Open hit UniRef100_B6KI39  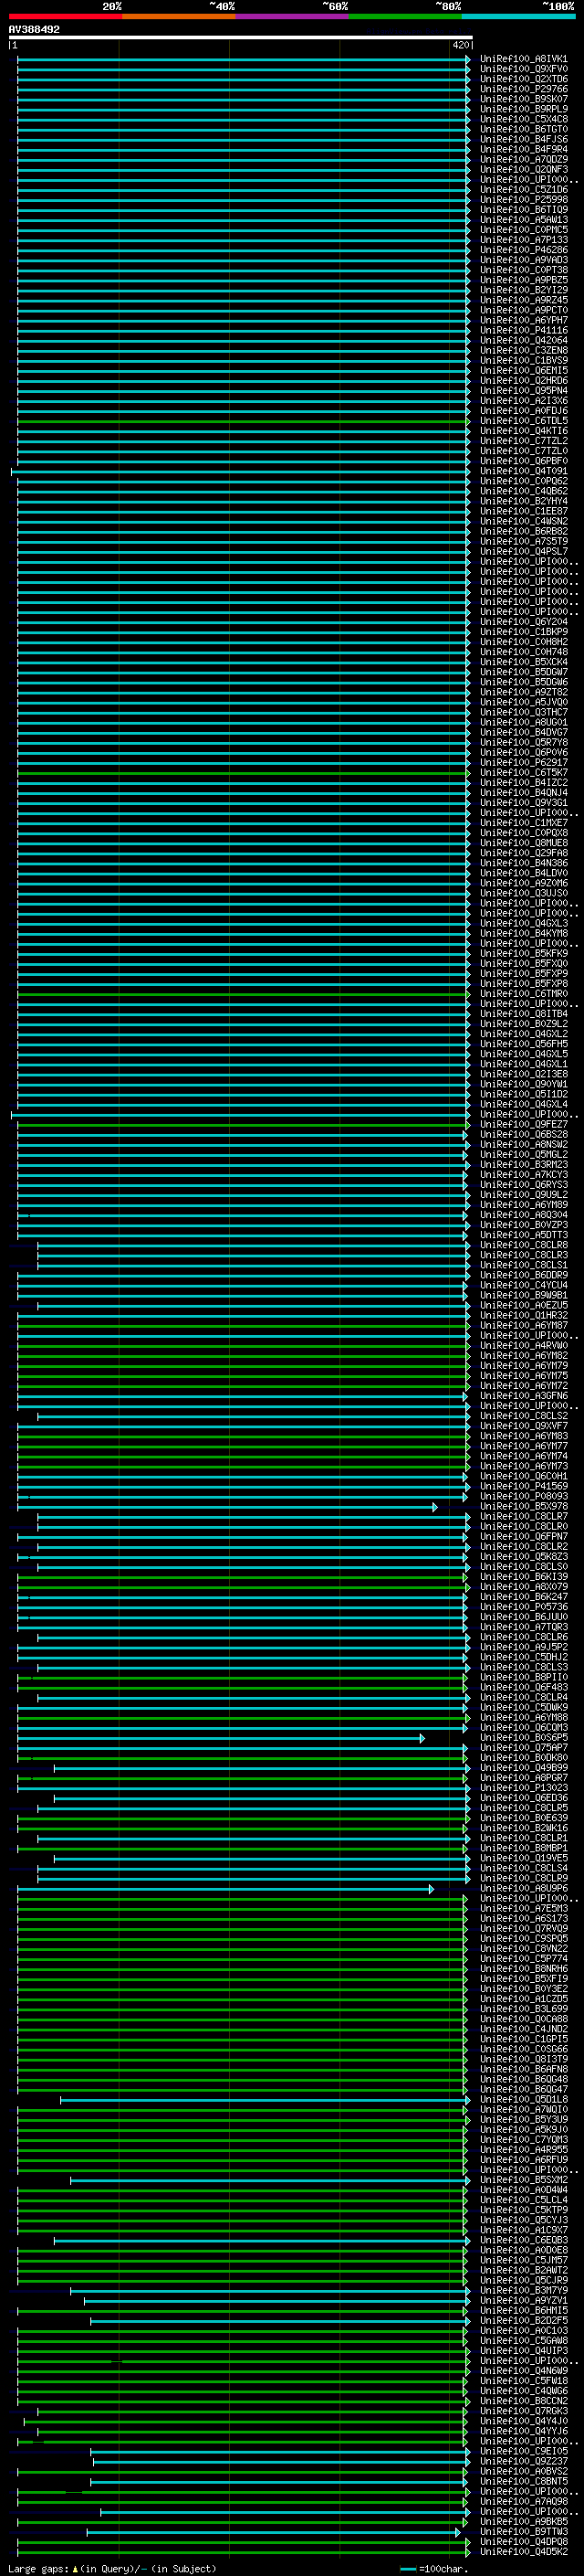(523, 1577)
